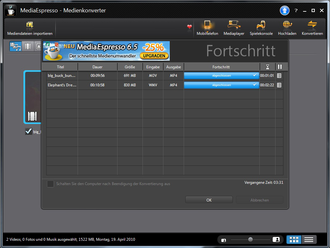This screenshot has height=248, width=330.
Task: Click duration 00:10:58
Action: 98,85
